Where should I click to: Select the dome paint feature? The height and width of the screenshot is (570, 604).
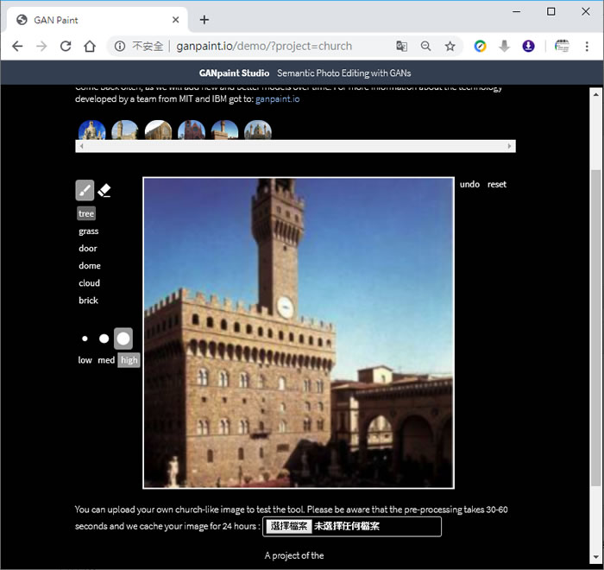click(90, 266)
